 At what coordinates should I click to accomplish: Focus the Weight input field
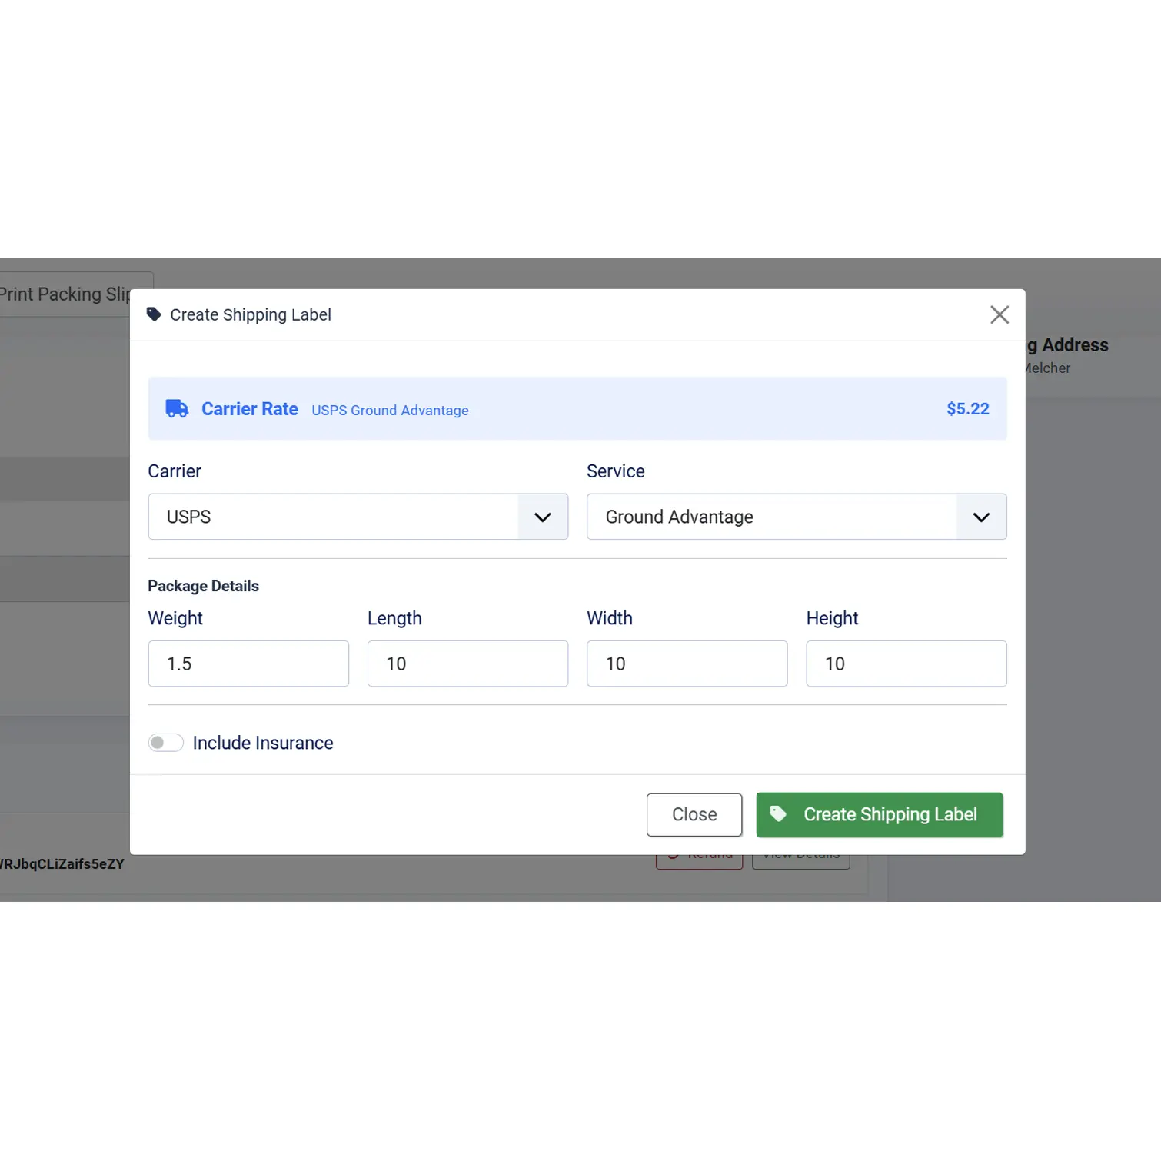248,664
